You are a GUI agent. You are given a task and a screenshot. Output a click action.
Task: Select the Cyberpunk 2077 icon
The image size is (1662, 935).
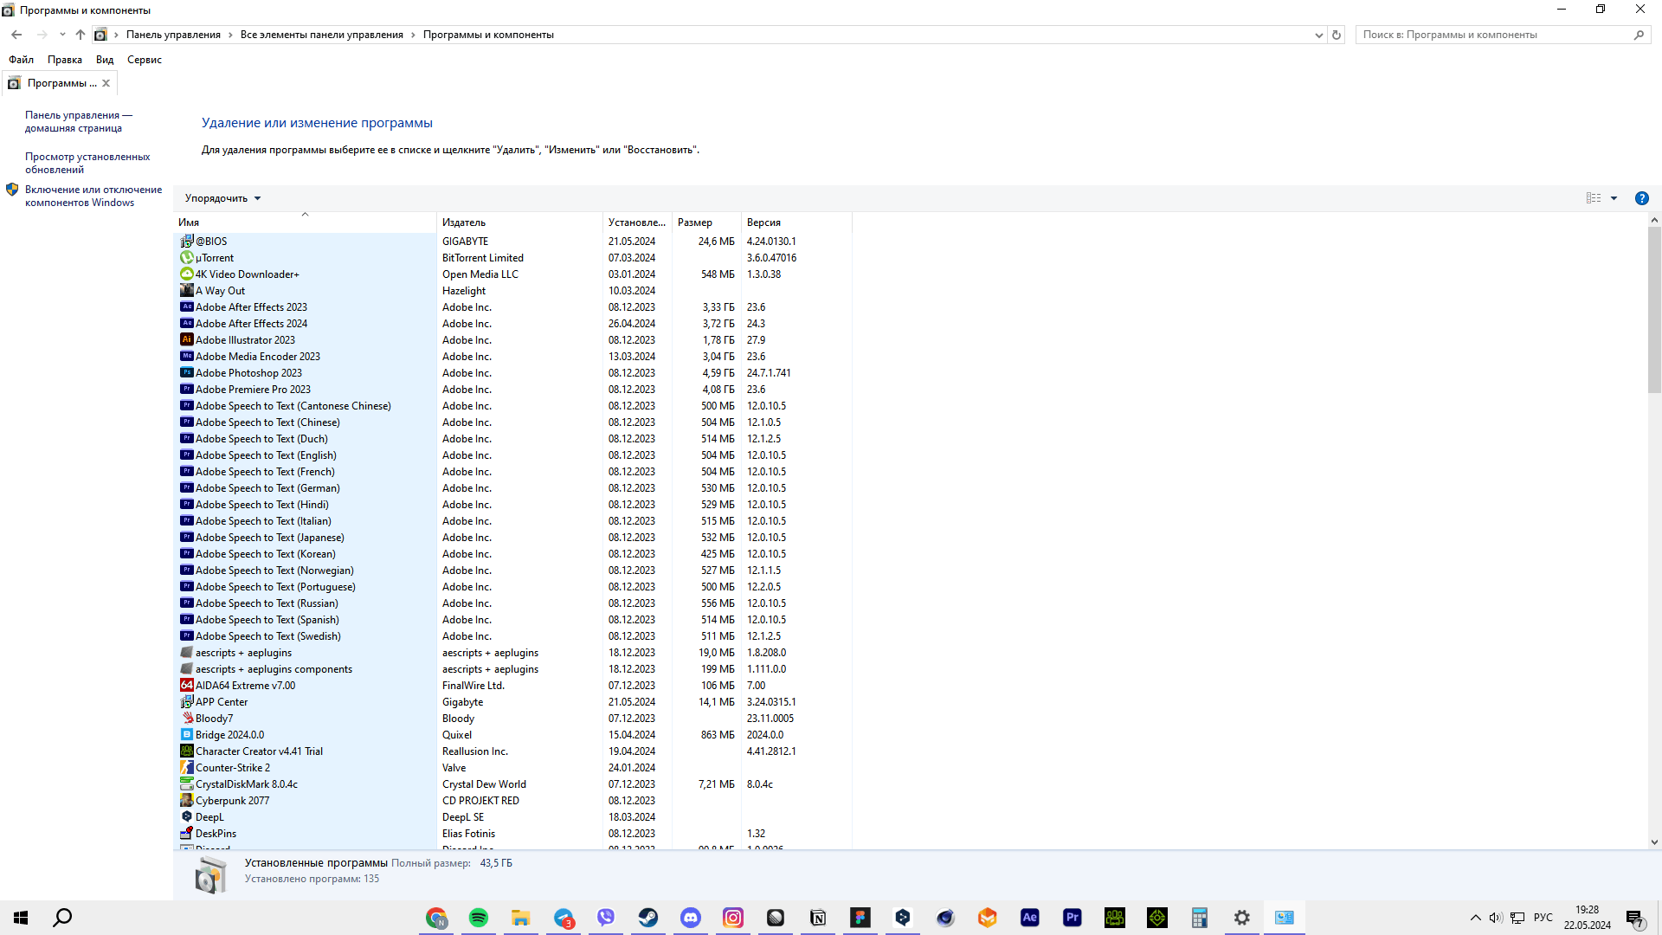tap(186, 801)
